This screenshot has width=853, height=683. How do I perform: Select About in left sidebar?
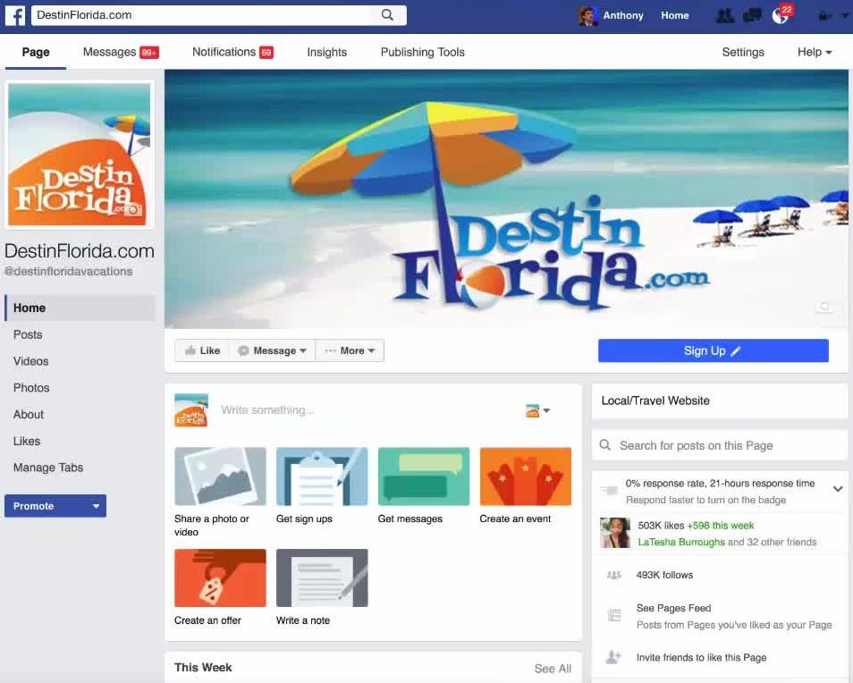point(29,415)
